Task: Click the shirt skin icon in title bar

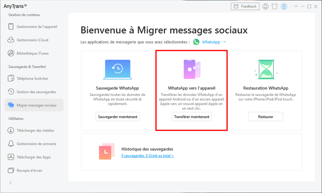Action: pos(275,6)
